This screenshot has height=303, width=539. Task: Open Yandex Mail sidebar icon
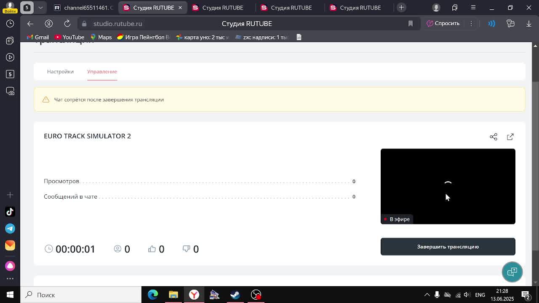coord(10,245)
